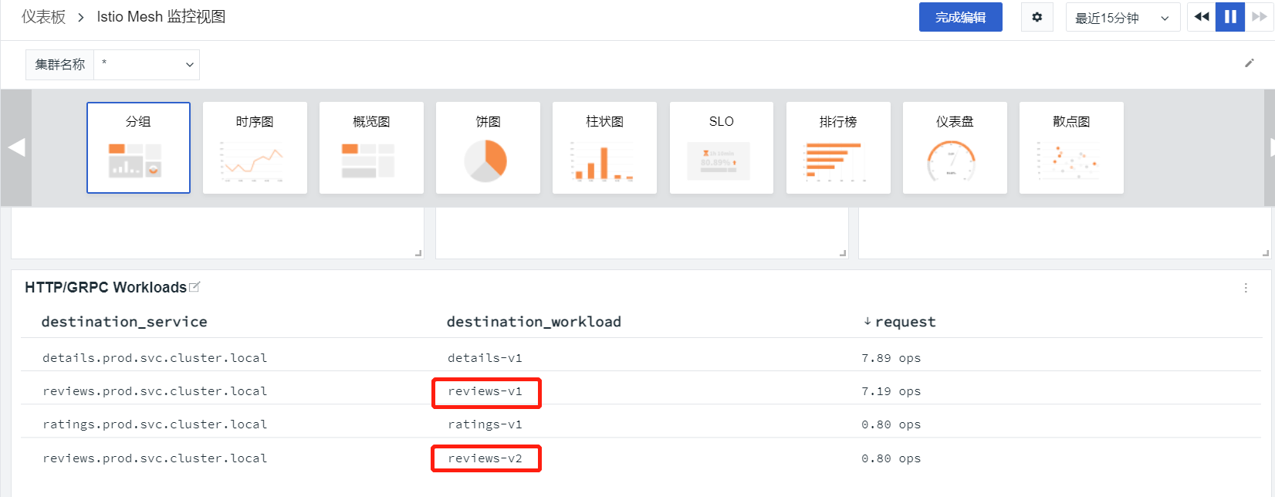
Task: Go to 仪表板 breadcrumb link
Action: (43, 17)
